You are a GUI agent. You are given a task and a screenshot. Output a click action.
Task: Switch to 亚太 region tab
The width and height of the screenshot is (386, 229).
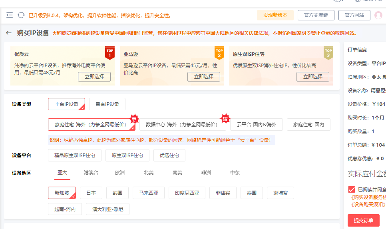[x=62, y=173]
